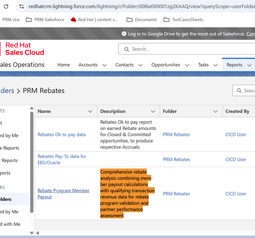Sort by the Name column header
This screenshot has height=238, width=255.
(44, 111)
